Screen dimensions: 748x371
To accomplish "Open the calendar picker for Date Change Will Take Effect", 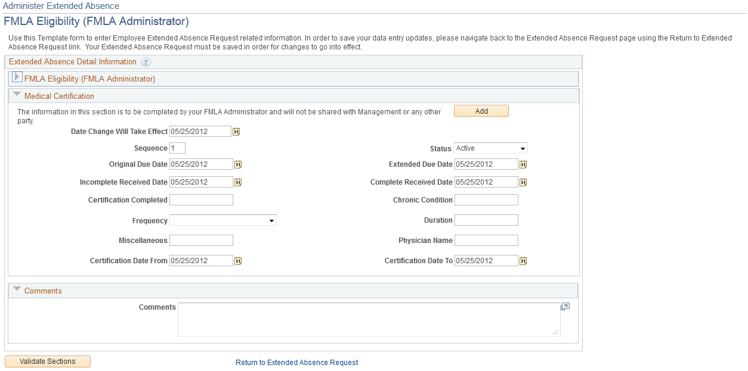I will [x=236, y=131].
